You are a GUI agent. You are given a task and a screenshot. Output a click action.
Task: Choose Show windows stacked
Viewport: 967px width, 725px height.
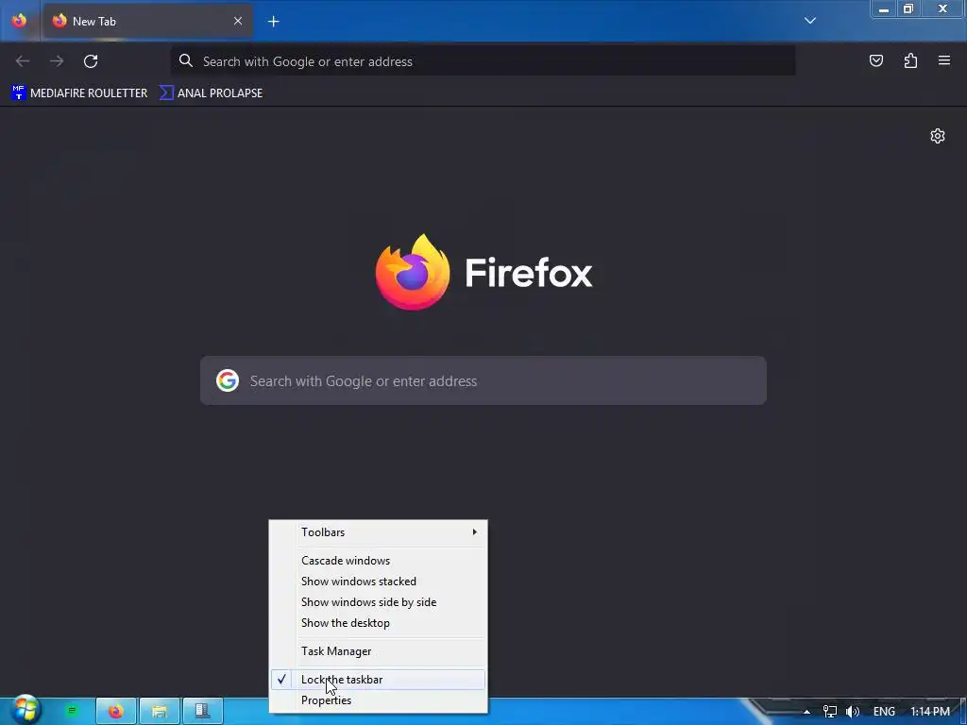(378, 582)
